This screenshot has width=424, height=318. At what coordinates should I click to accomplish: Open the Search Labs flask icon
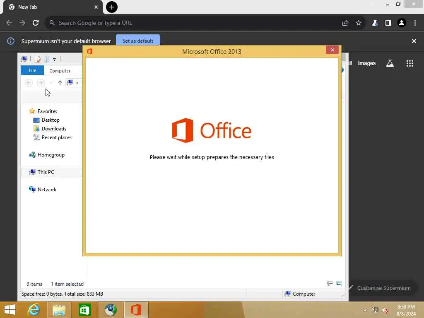[x=390, y=63]
